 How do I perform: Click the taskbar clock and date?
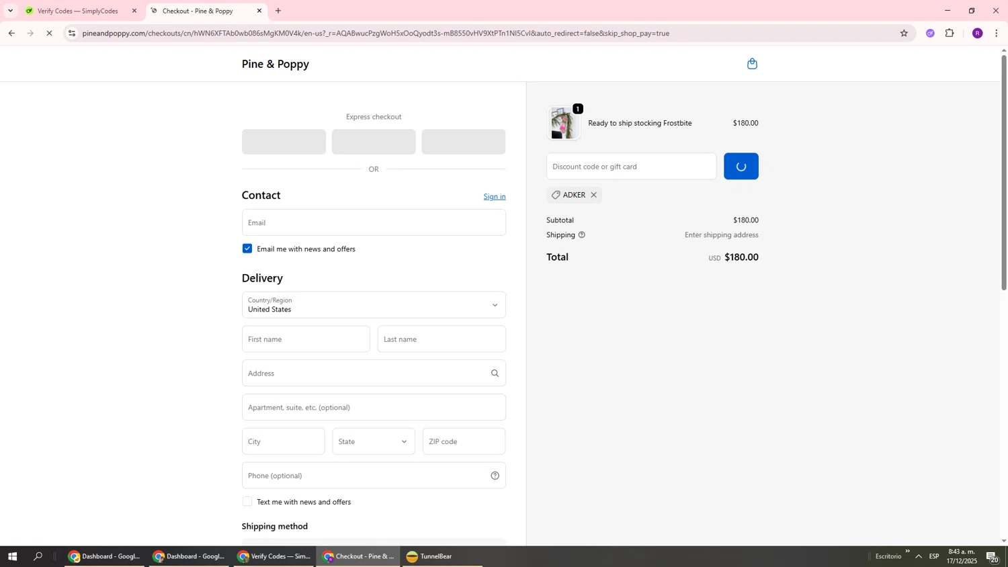tap(962, 556)
